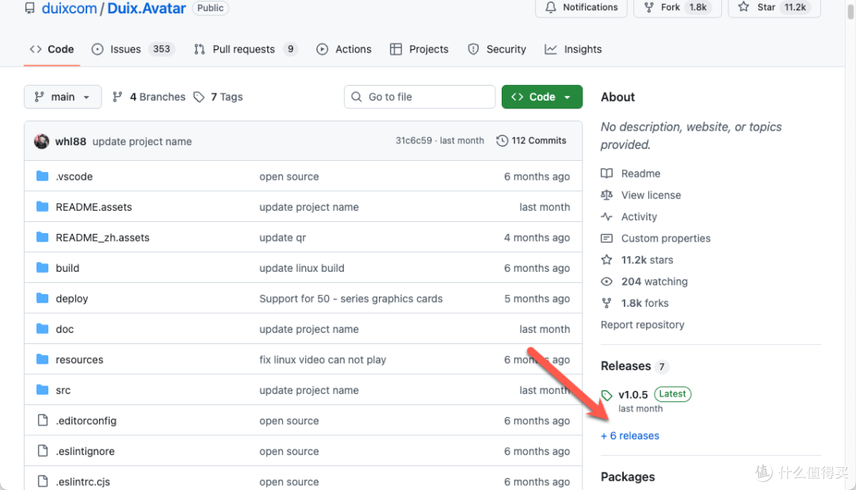Open the build folder
The height and width of the screenshot is (490, 856).
point(67,268)
